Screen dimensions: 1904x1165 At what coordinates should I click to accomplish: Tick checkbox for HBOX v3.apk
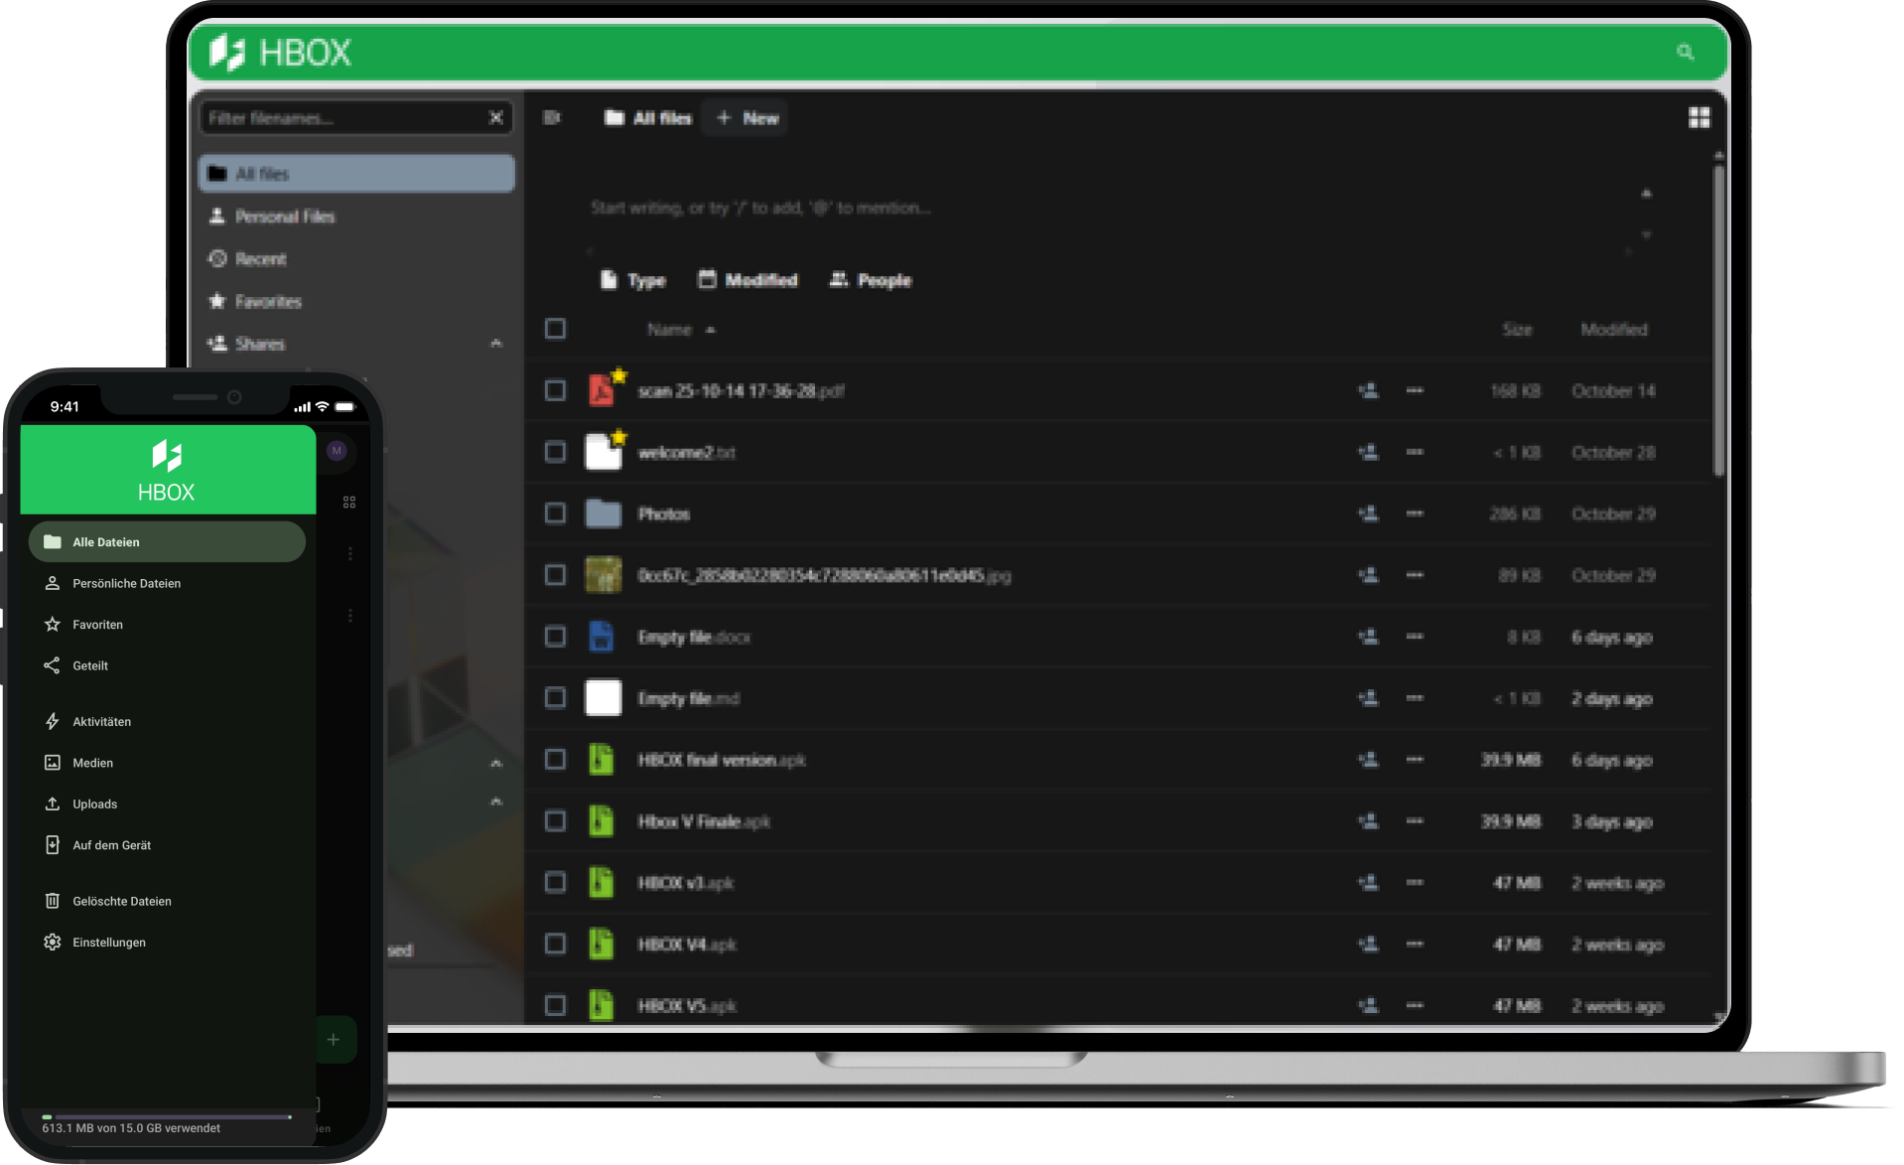[555, 883]
